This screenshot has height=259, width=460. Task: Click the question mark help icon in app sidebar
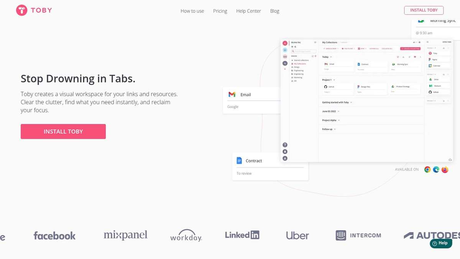(285, 145)
